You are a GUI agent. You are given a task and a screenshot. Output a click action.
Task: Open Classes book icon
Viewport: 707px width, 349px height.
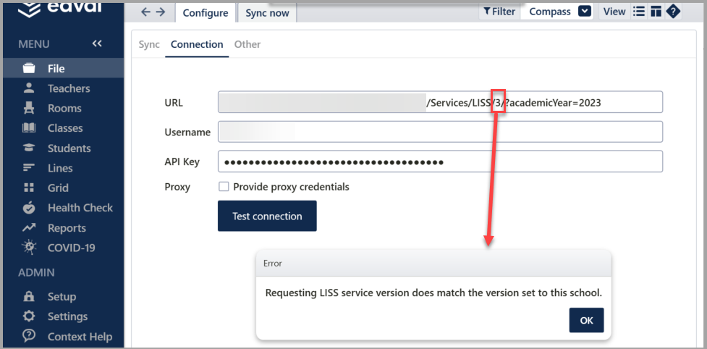click(29, 128)
